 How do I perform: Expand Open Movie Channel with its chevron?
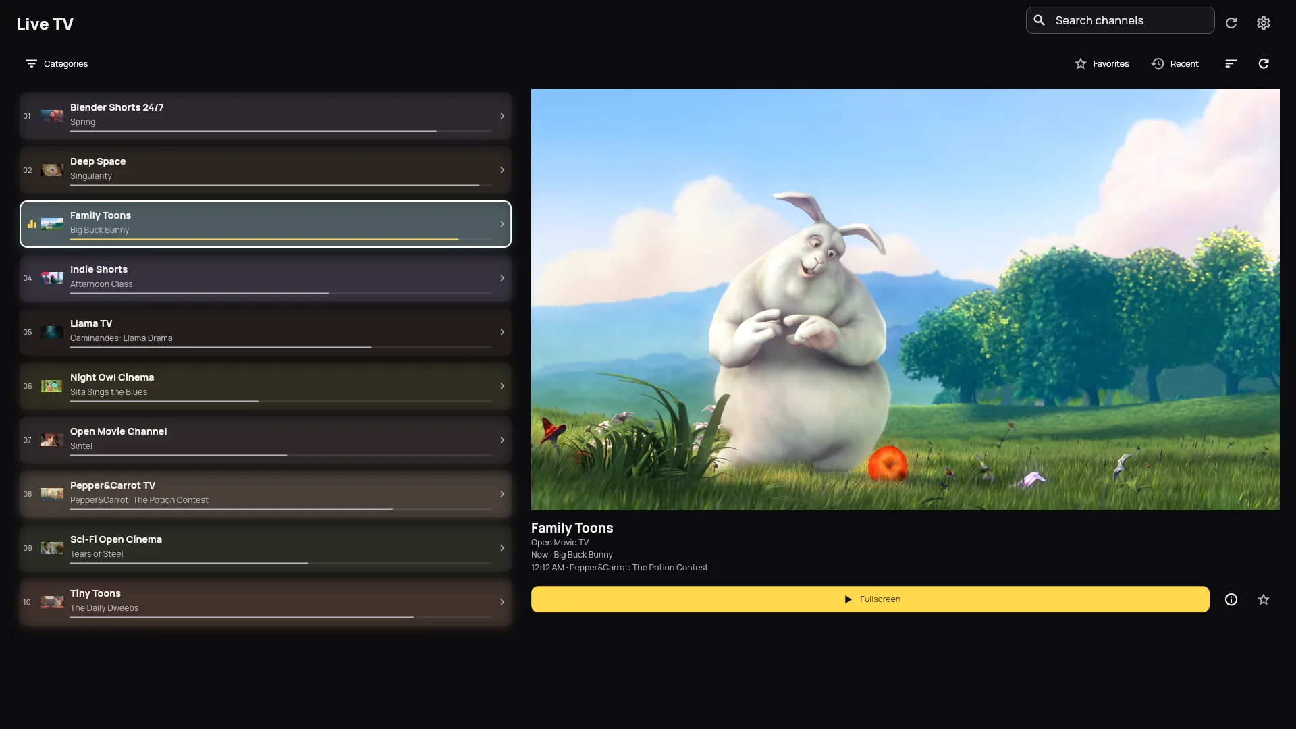point(502,440)
